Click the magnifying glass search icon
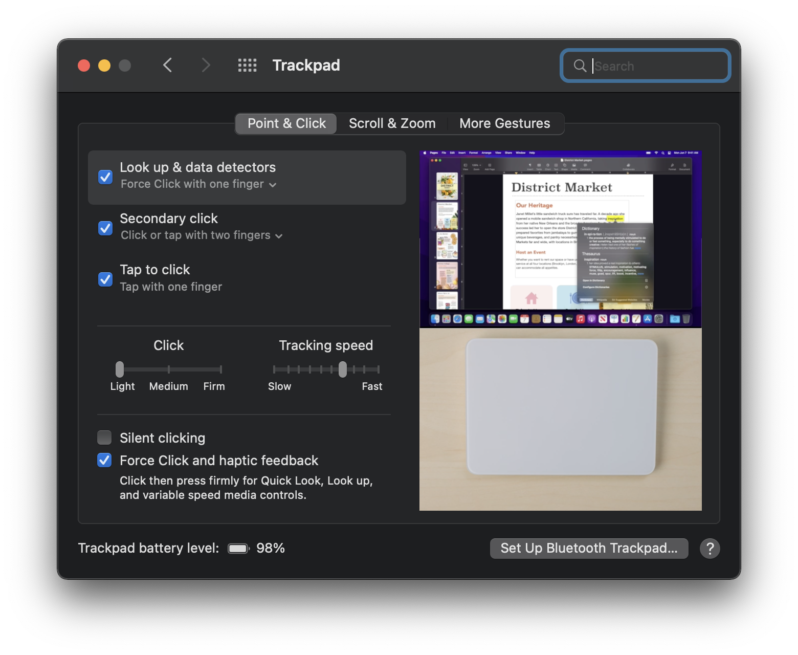 click(580, 66)
